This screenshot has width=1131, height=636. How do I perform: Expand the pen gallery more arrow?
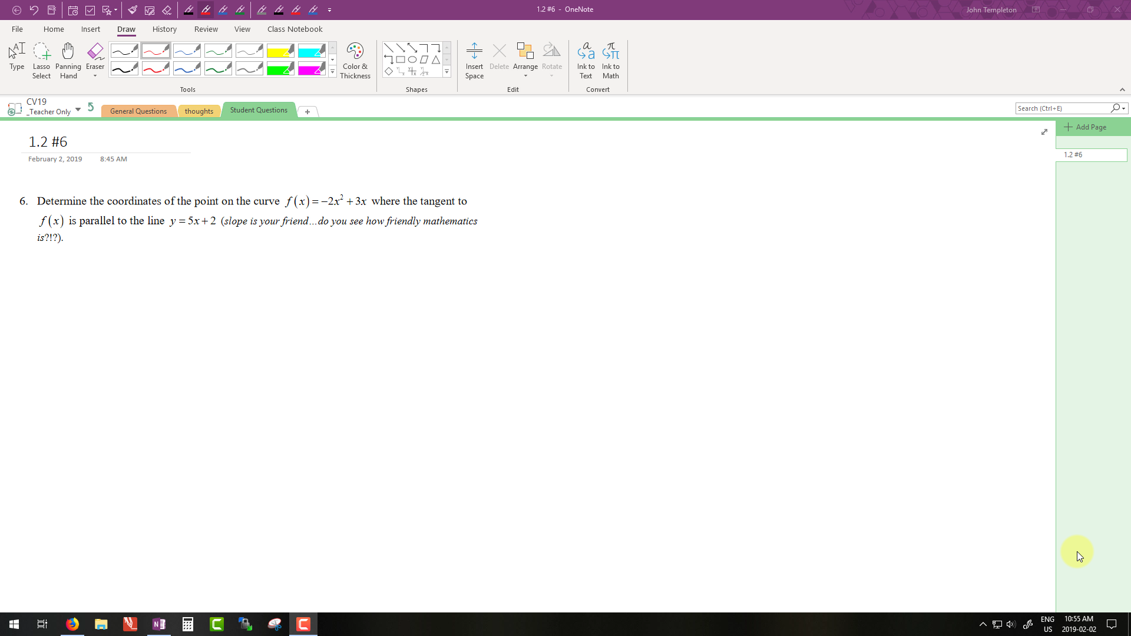coord(332,71)
